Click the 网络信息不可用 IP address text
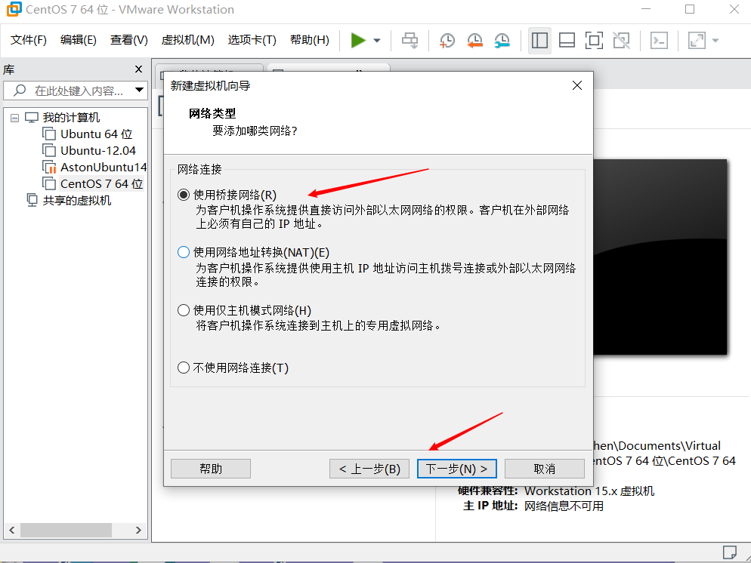 (x=564, y=506)
